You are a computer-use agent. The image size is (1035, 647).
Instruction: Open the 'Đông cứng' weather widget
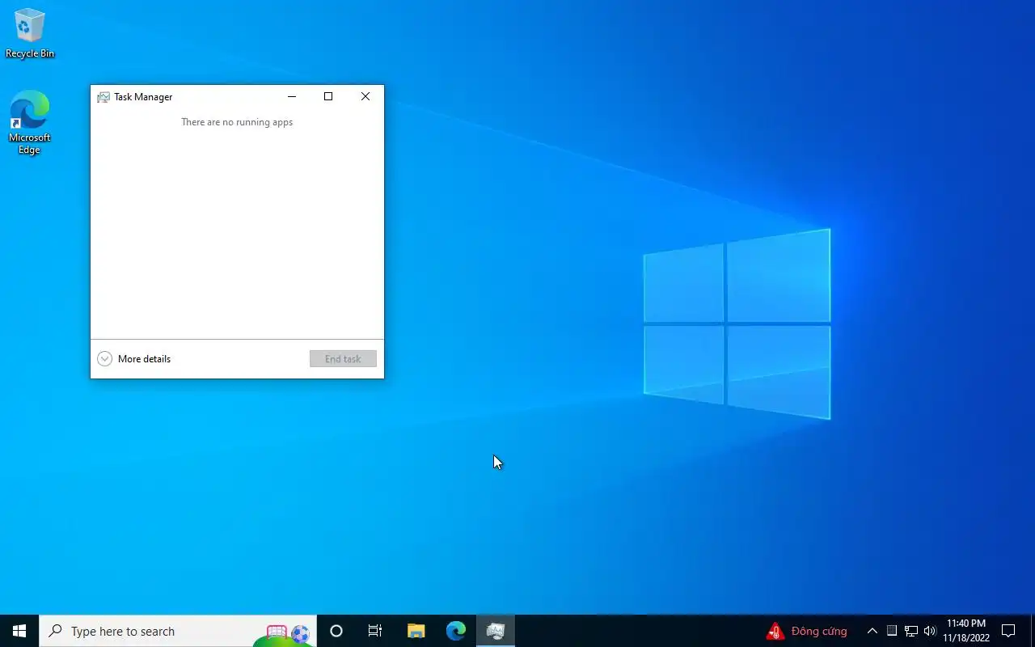point(807,631)
